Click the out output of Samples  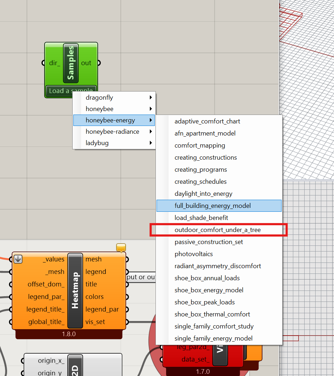(86, 63)
